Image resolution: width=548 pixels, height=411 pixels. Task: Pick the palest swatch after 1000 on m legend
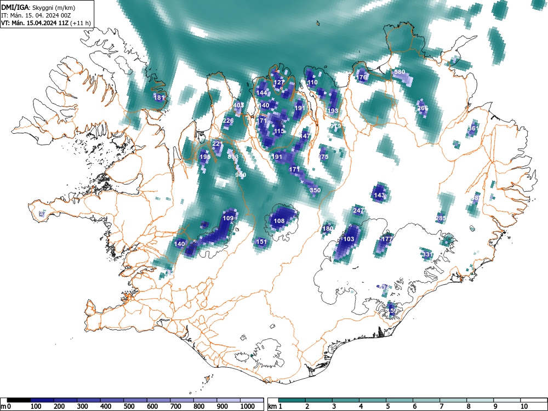pos(252,400)
